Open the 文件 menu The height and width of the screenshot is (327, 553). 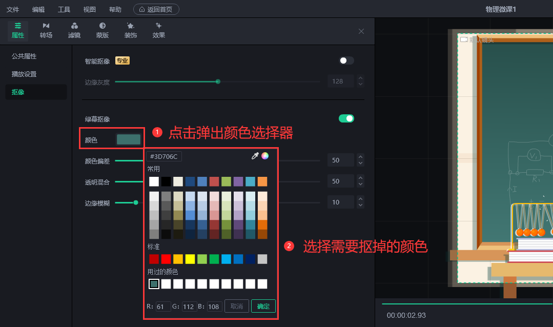(x=13, y=9)
